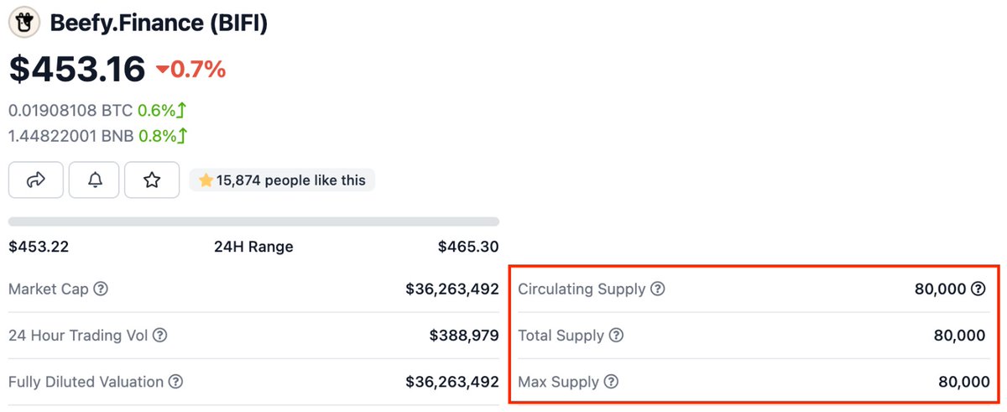
Task: Click the red -0.7% change indicator
Action: point(191,70)
